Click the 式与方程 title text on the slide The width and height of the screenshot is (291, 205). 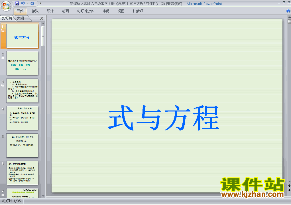[164, 118]
